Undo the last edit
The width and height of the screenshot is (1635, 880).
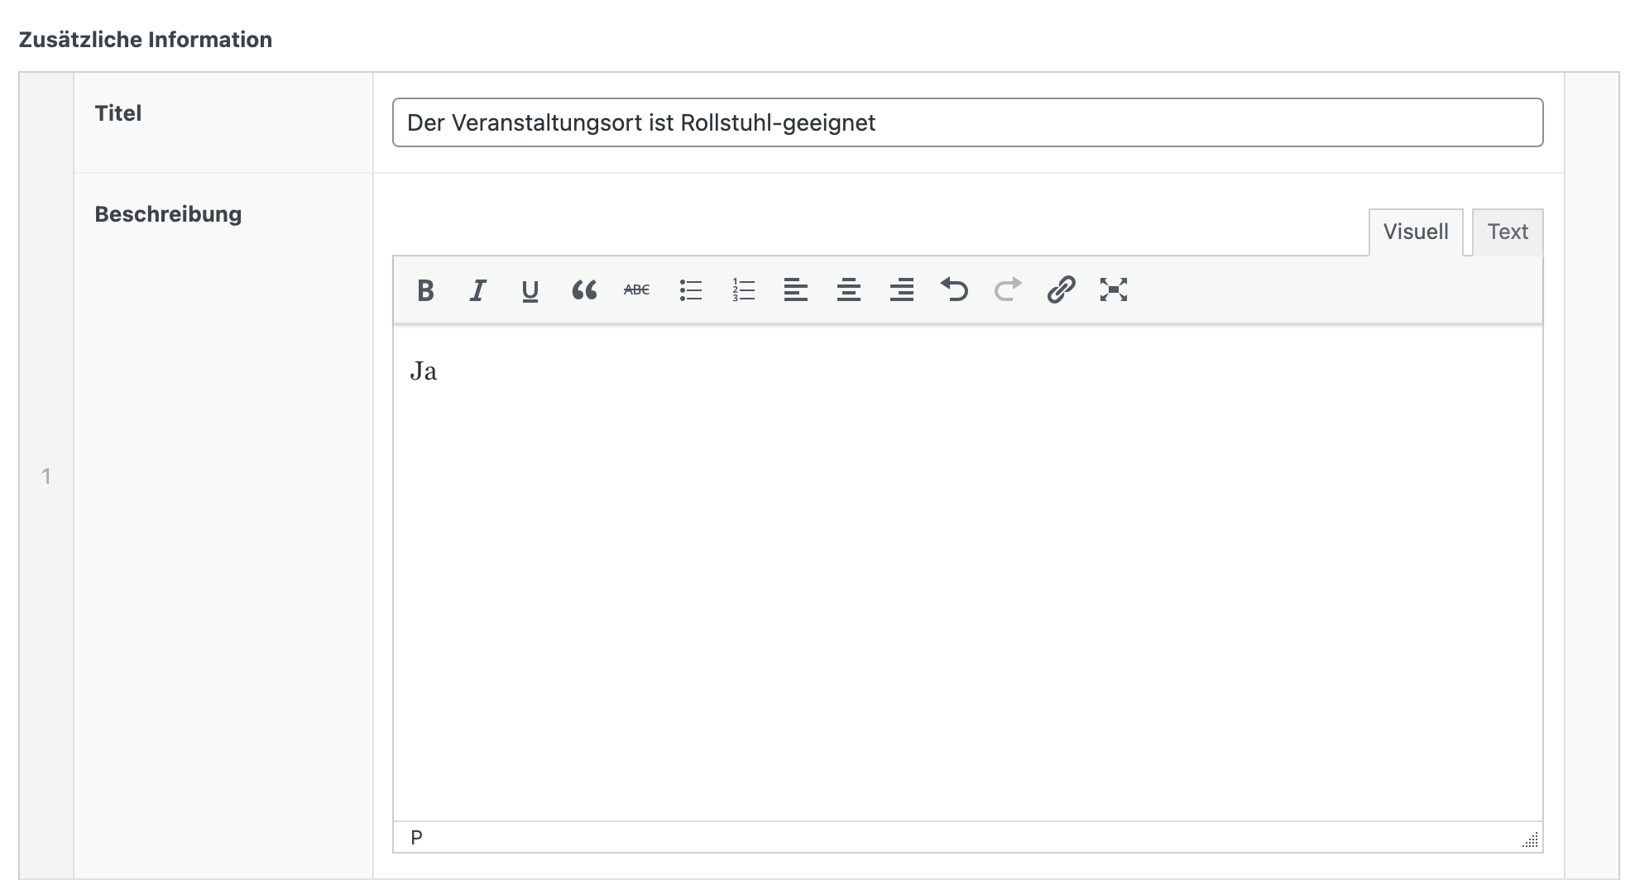point(954,290)
